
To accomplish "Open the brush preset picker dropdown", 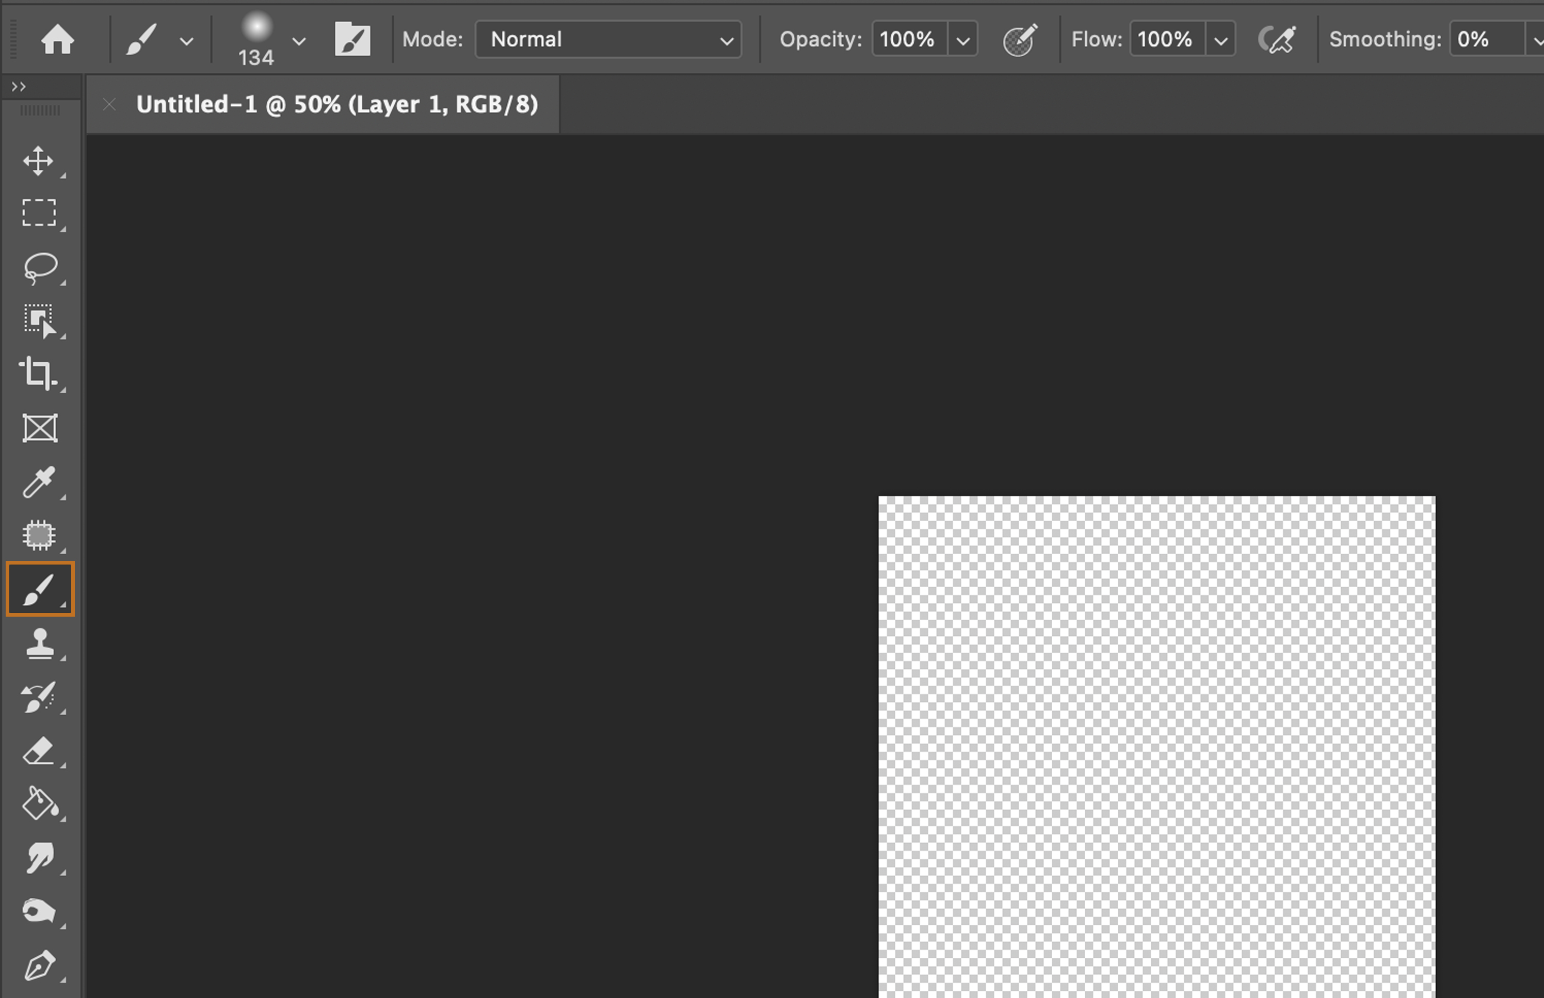I will pyautogui.click(x=299, y=41).
